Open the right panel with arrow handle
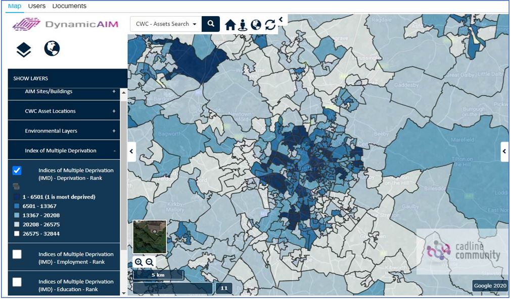511x299 pixels. tap(505, 151)
